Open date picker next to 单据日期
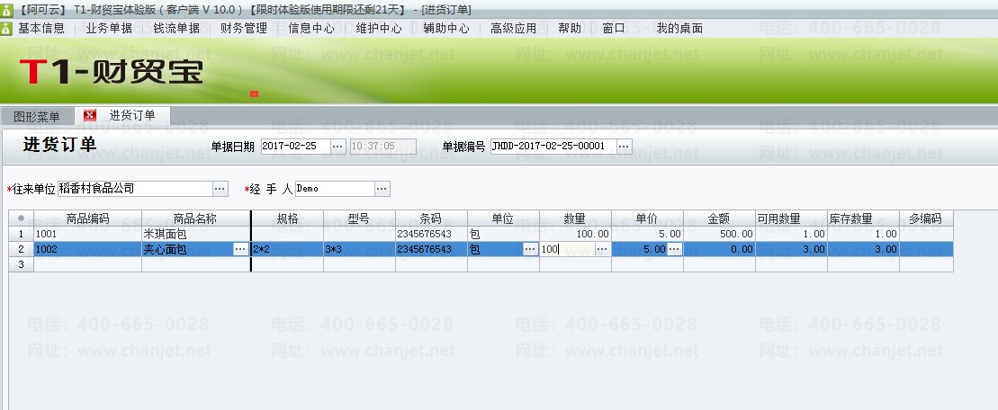The width and height of the screenshot is (998, 410). click(x=338, y=147)
